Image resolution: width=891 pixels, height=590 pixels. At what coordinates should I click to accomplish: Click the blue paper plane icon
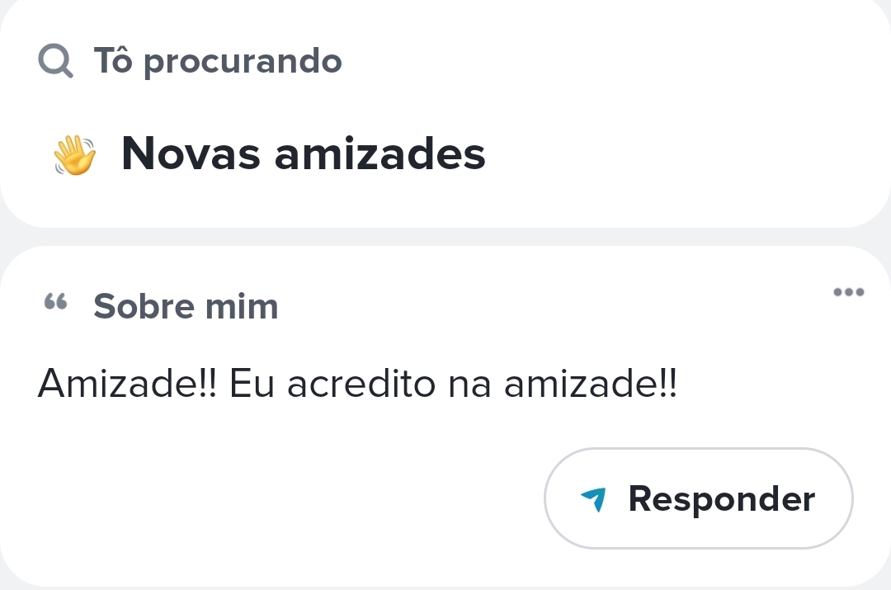(593, 498)
